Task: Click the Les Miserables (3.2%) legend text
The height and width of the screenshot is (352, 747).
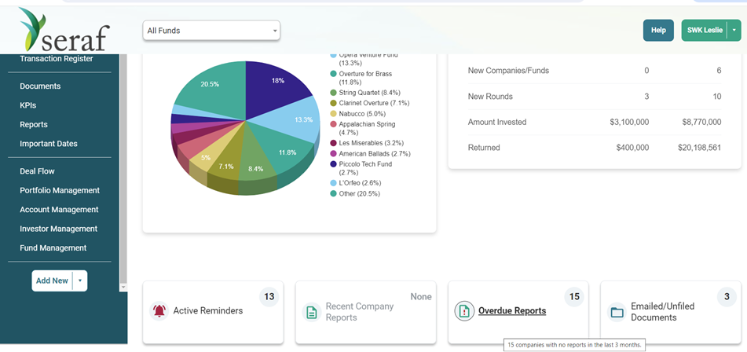Action: tap(370, 143)
